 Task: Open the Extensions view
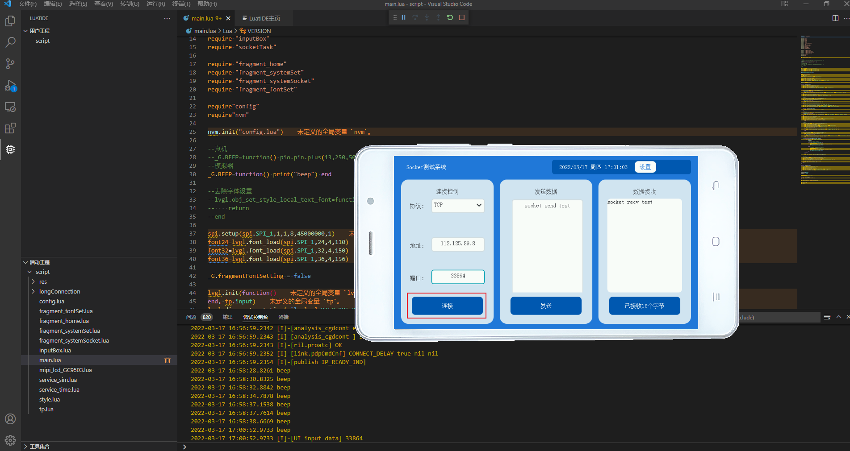(x=10, y=128)
